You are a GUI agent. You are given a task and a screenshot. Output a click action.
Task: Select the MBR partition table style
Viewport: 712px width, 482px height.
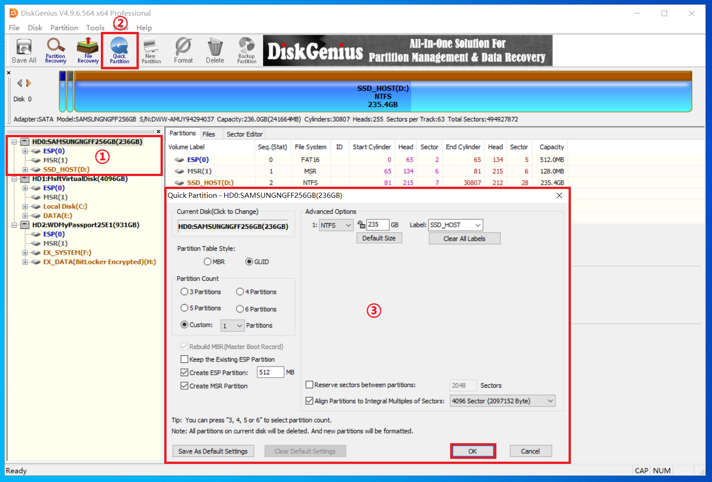[207, 262]
